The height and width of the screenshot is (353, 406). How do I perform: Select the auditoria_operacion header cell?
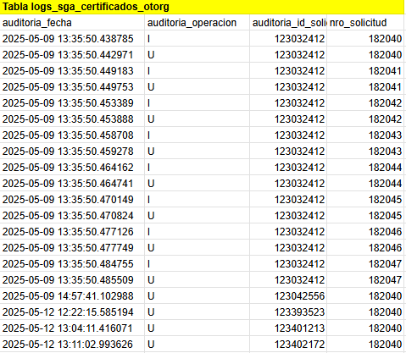pyautogui.click(x=197, y=23)
